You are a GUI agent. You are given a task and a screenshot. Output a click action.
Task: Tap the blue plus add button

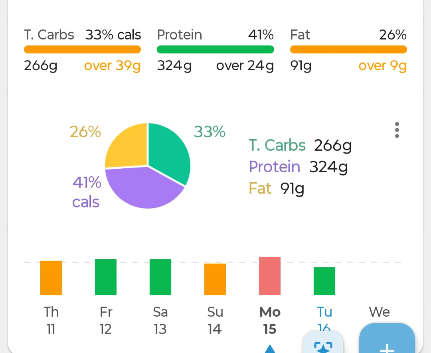tap(387, 338)
